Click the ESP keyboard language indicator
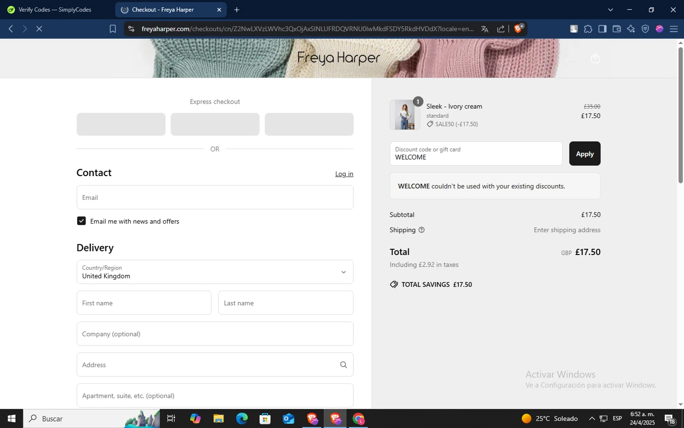 617,418
